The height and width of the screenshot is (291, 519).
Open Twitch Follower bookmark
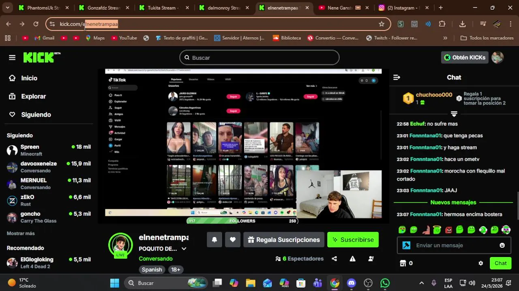coord(392,38)
